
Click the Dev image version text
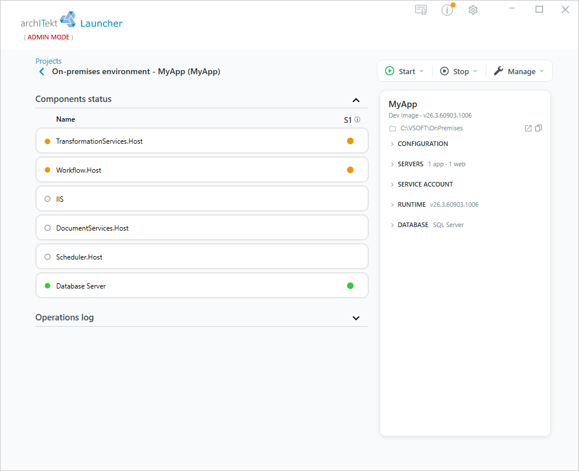tap(430, 115)
